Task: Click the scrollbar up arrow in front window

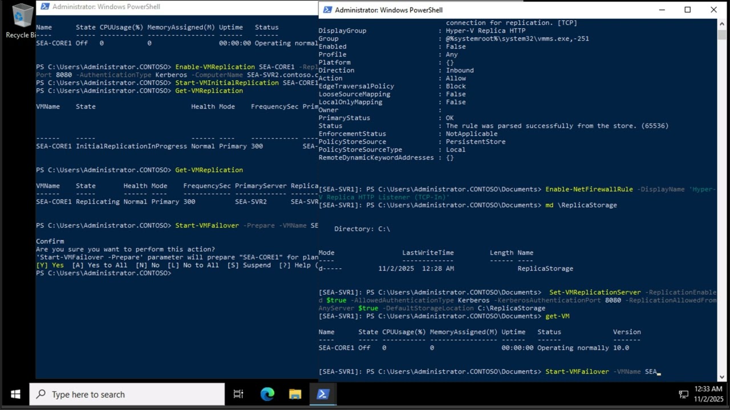Action: (x=721, y=24)
